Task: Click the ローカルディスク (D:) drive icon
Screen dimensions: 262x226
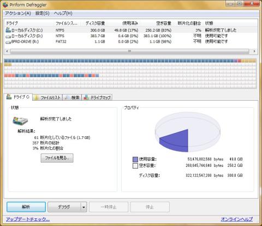Action: coord(8,36)
